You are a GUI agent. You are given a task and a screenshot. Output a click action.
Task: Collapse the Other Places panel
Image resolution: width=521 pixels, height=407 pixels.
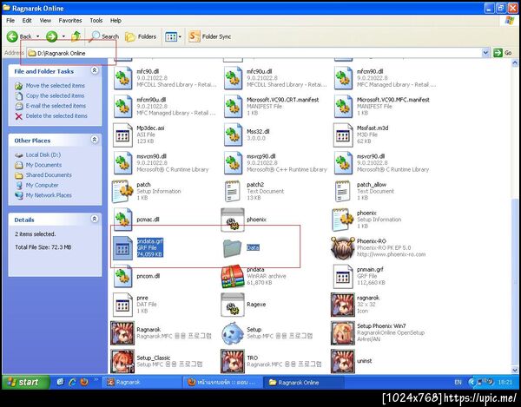coord(95,140)
